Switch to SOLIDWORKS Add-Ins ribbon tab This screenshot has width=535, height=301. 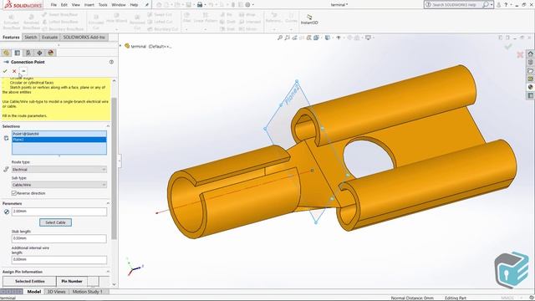coord(84,37)
